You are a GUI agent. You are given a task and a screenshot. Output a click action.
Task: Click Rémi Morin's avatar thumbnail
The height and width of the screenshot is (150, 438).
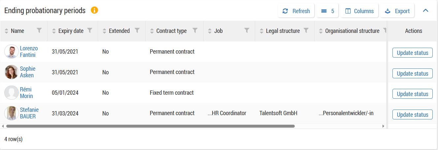pyautogui.click(x=11, y=93)
